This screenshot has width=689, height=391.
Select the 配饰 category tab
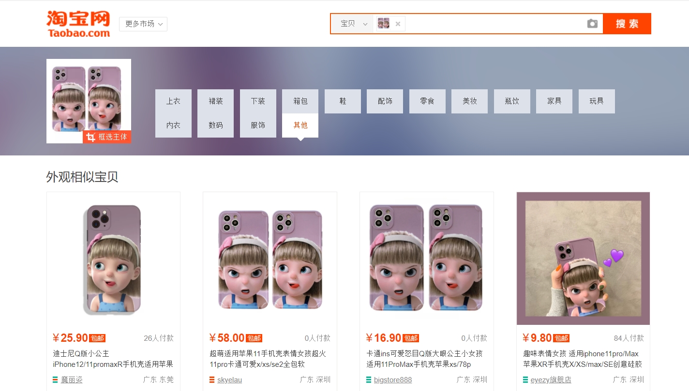point(385,101)
